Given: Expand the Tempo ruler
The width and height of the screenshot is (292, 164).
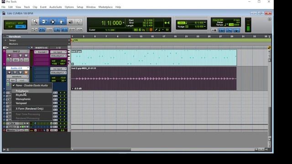Looking at the screenshot, I should click(x=5, y=41).
